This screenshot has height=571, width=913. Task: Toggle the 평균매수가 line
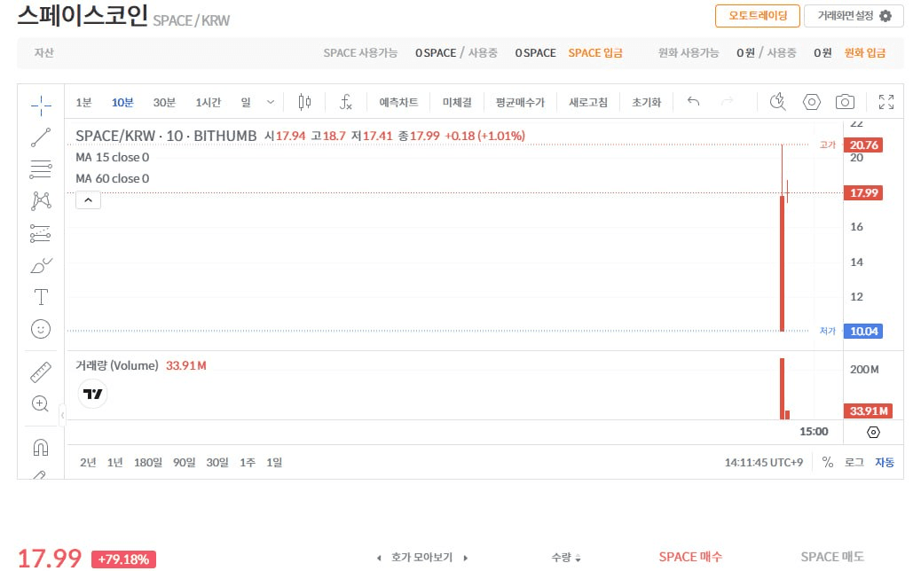[x=520, y=103]
